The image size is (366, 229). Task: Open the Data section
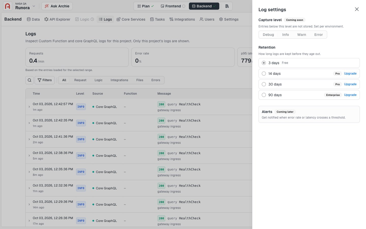[x=33, y=19]
